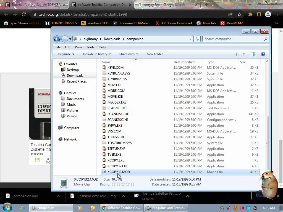Open Chrome window from the taskbar

[121, 208]
